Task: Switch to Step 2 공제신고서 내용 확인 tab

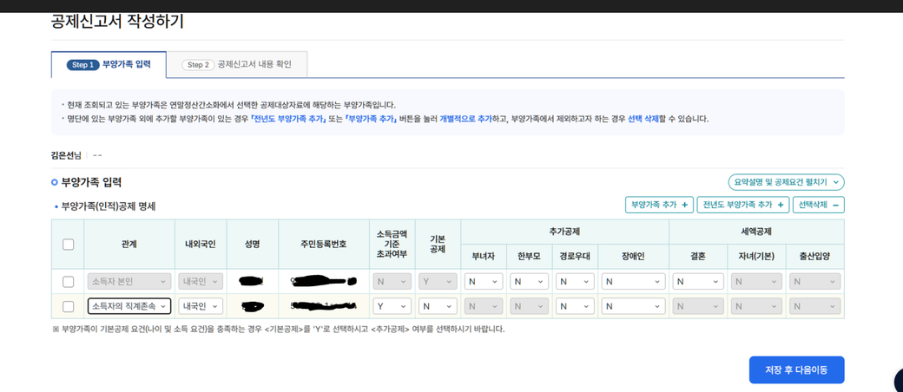Action: point(236,64)
